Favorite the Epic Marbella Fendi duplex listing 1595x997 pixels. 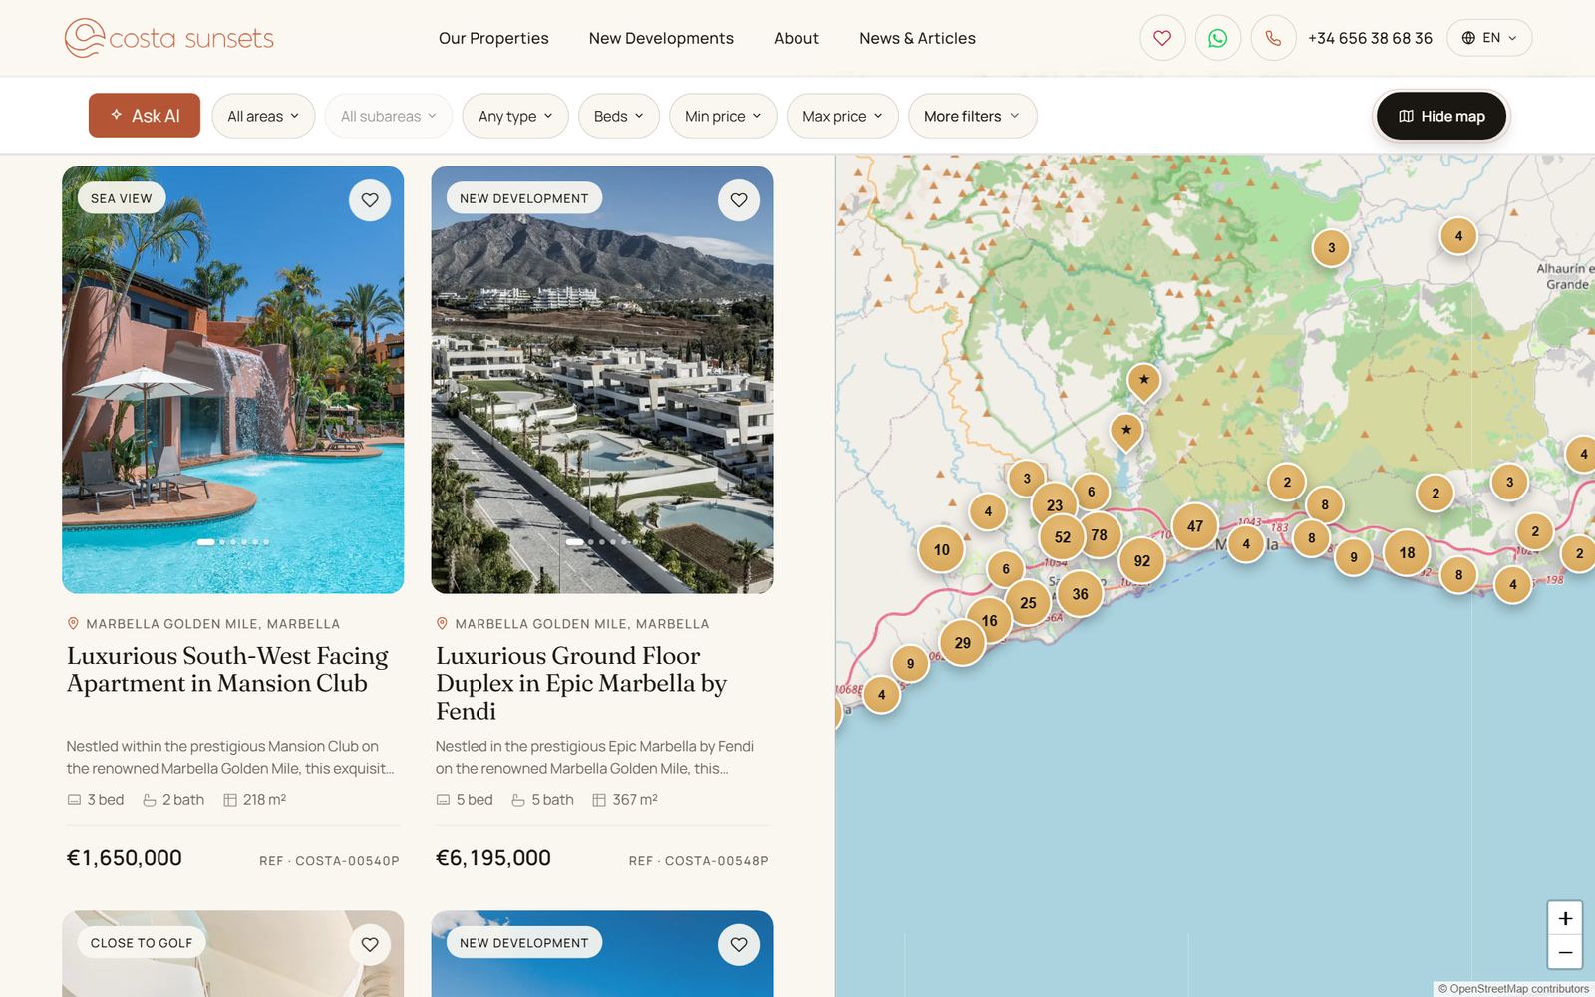pyautogui.click(x=739, y=200)
